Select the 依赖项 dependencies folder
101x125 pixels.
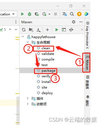tap(42, 104)
